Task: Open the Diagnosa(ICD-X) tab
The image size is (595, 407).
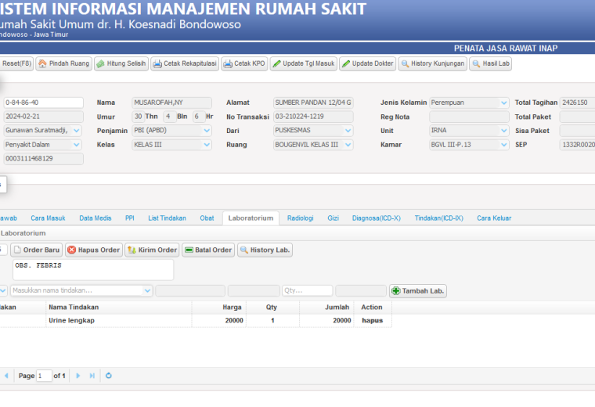Action: coord(377,218)
